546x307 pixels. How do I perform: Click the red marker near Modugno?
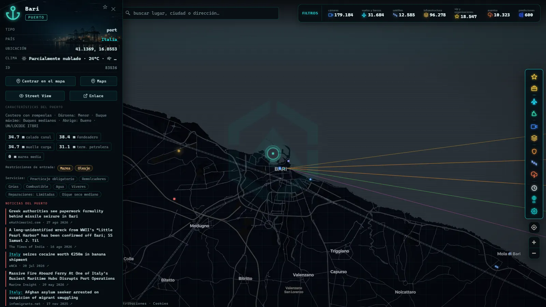click(174, 199)
